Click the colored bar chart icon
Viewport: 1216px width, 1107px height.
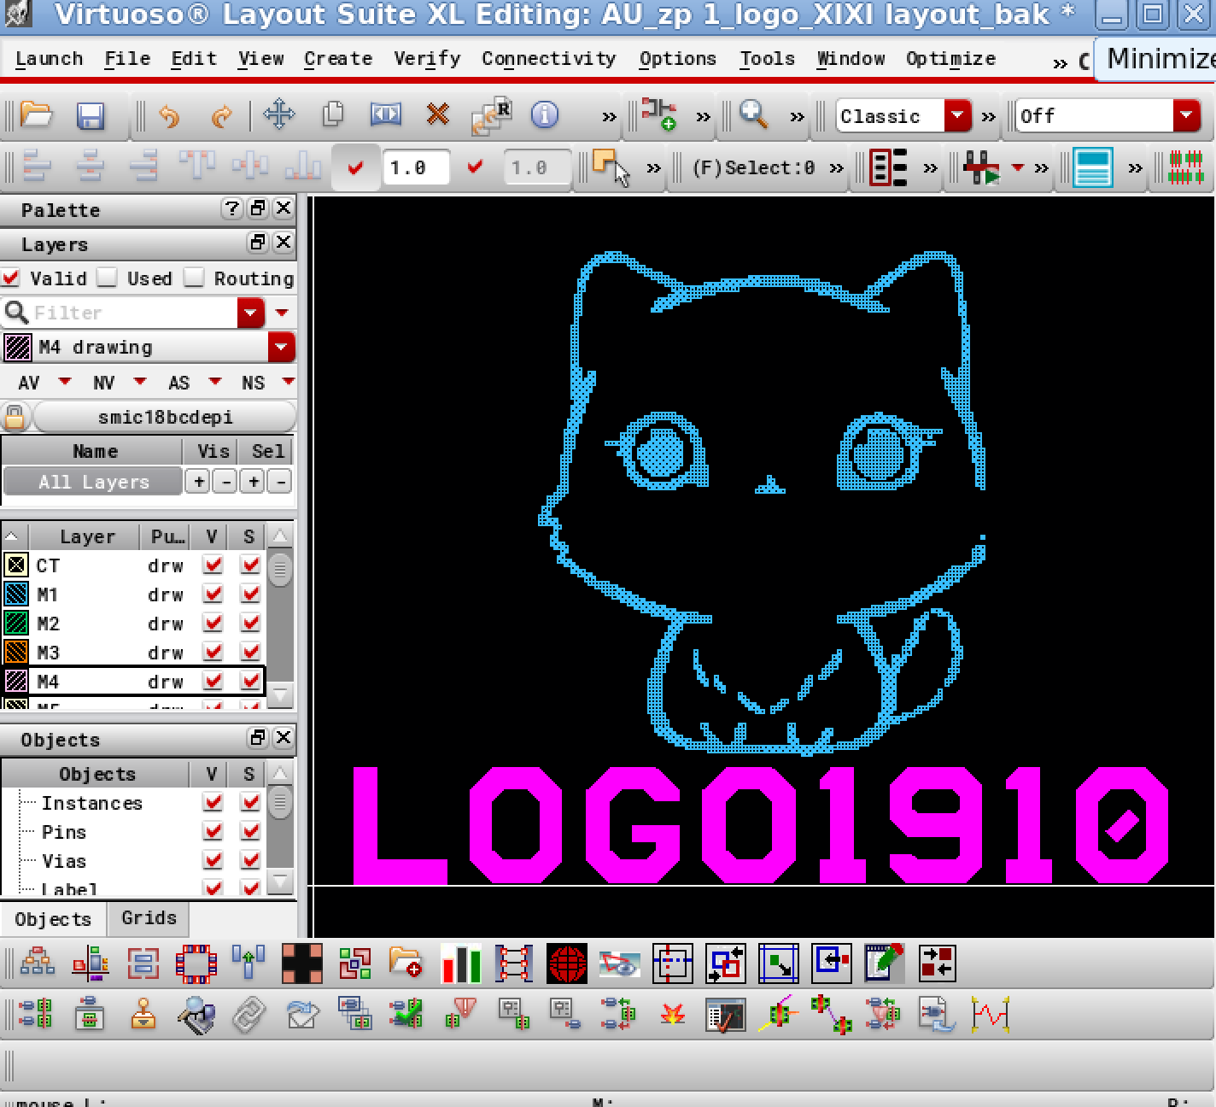point(461,964)
